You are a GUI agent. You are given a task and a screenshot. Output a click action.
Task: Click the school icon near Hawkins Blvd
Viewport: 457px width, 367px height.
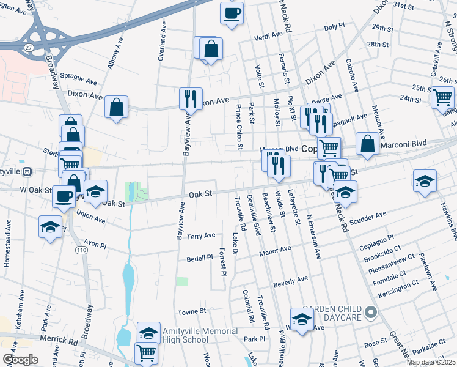(425, 181)
